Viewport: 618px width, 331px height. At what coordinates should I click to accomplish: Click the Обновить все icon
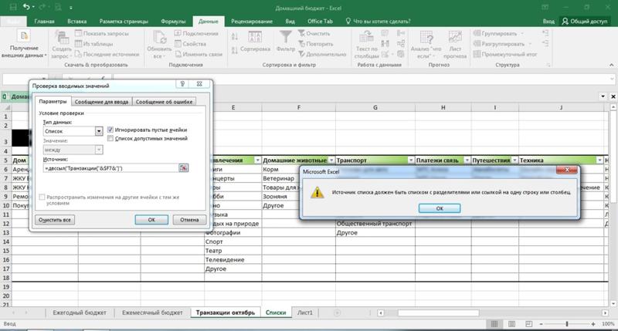coord(158,39)
